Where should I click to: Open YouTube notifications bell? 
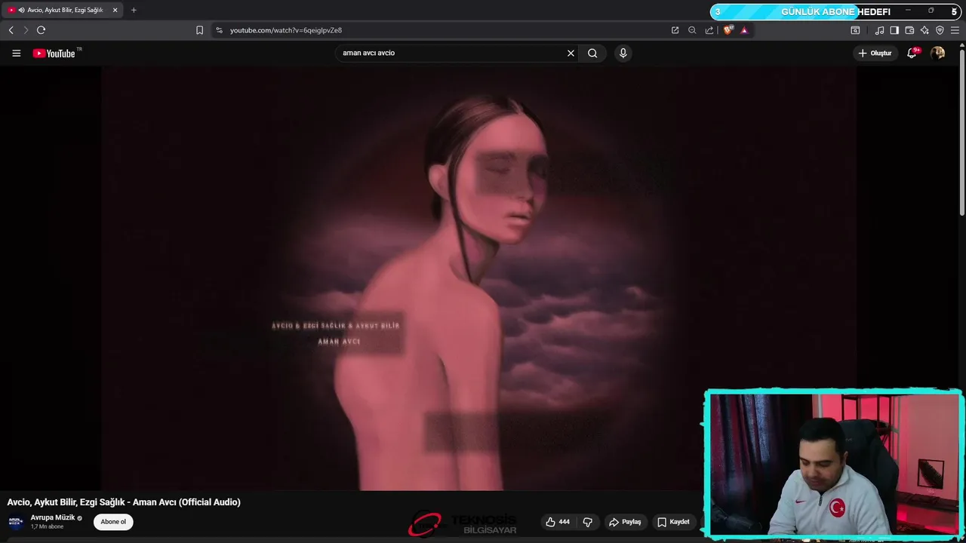click(912, 53)
